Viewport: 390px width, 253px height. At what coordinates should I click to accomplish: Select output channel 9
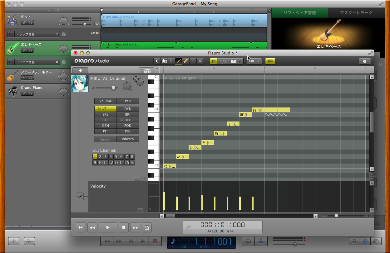(95, 162)
